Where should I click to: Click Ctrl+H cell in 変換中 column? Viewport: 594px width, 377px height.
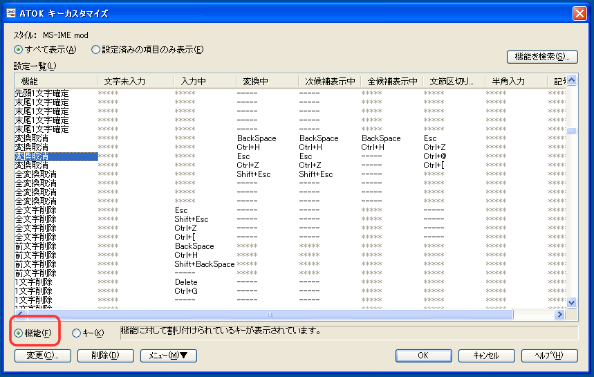click(248, 147)
